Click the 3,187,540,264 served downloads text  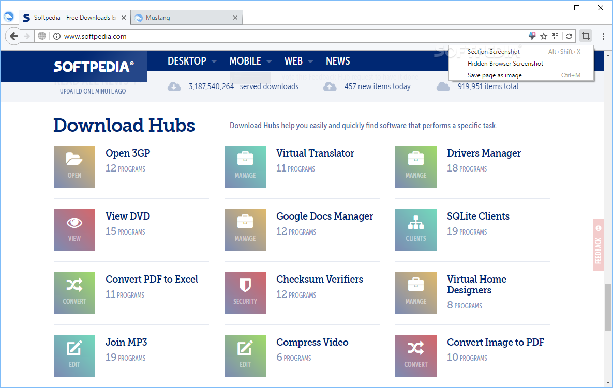coord(244,87)
